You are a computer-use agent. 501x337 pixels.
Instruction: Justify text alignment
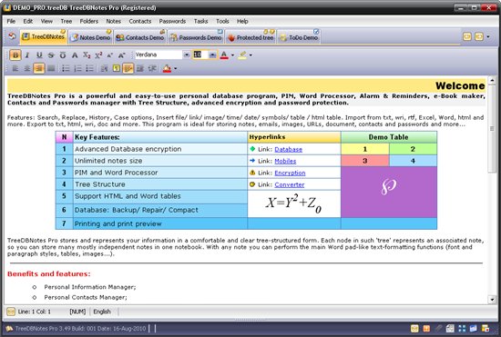[x=51, y=68]
